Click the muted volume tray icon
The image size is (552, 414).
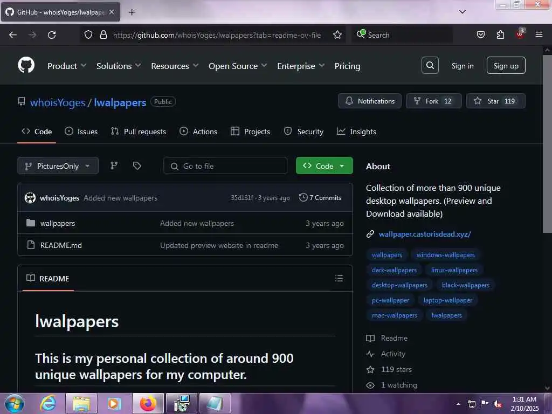(x=498, y=404)
